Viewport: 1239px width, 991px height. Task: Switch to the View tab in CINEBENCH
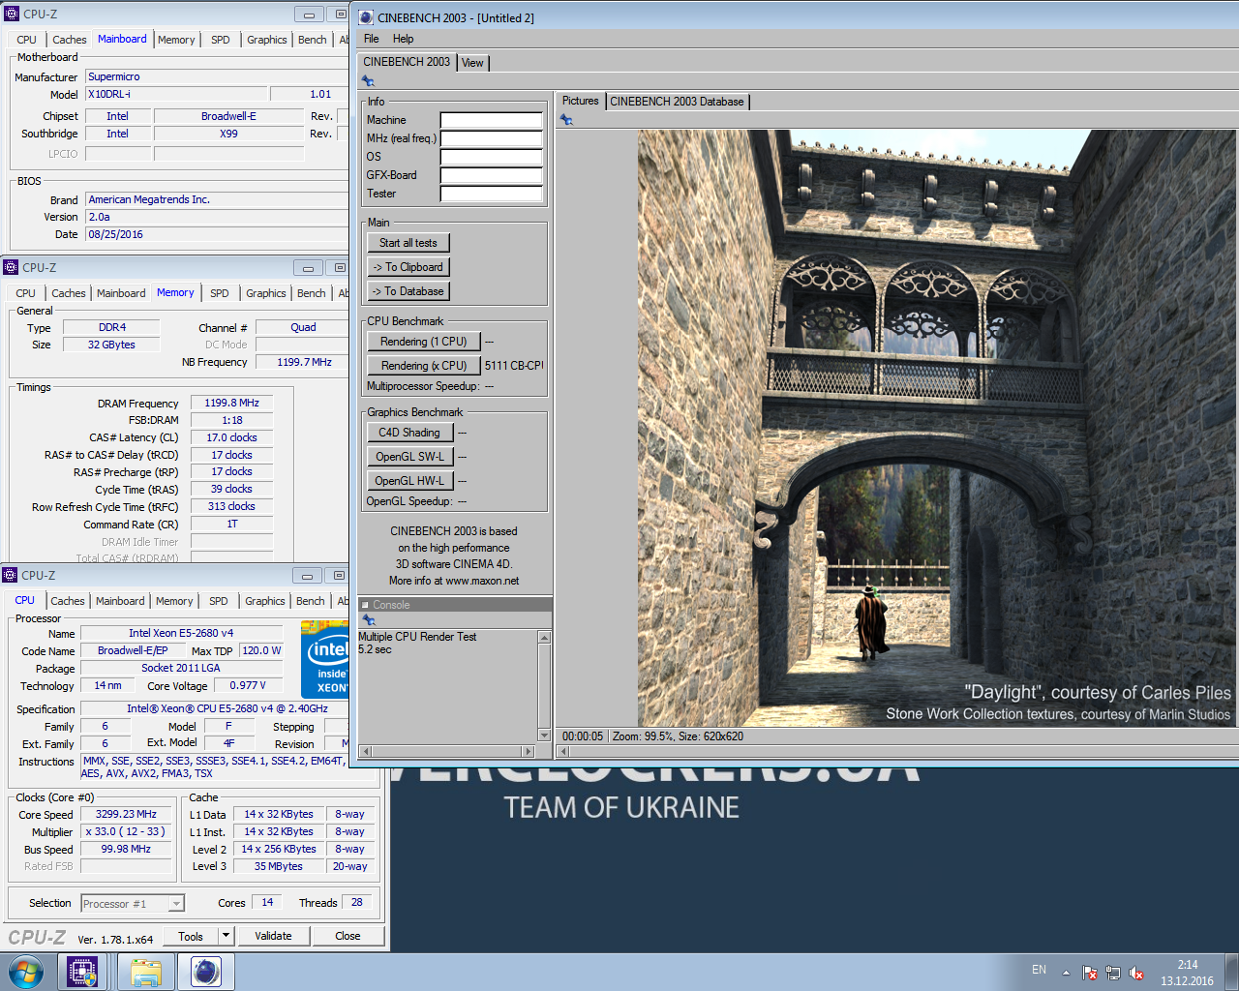pos(472,63)
